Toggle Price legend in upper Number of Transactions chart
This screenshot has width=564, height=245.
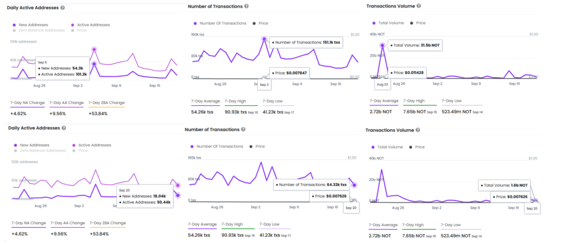260,23
